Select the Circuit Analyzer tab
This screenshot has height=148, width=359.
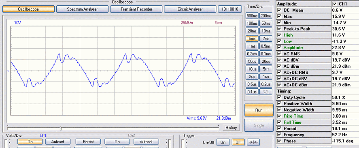tap(190, 9)
